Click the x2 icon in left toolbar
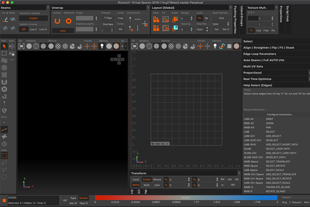Viewport: 310px width, 207px height. [x=4, y=97]
